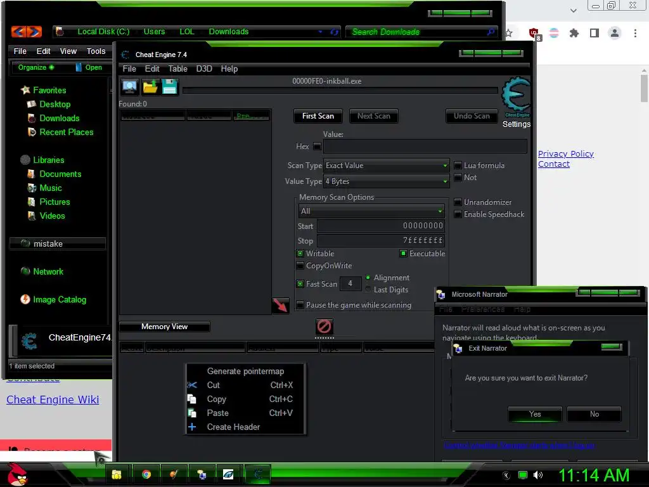Click the Chrome page vertical scrollbar
The image size is (649, 487).
[x=644, y=88]
